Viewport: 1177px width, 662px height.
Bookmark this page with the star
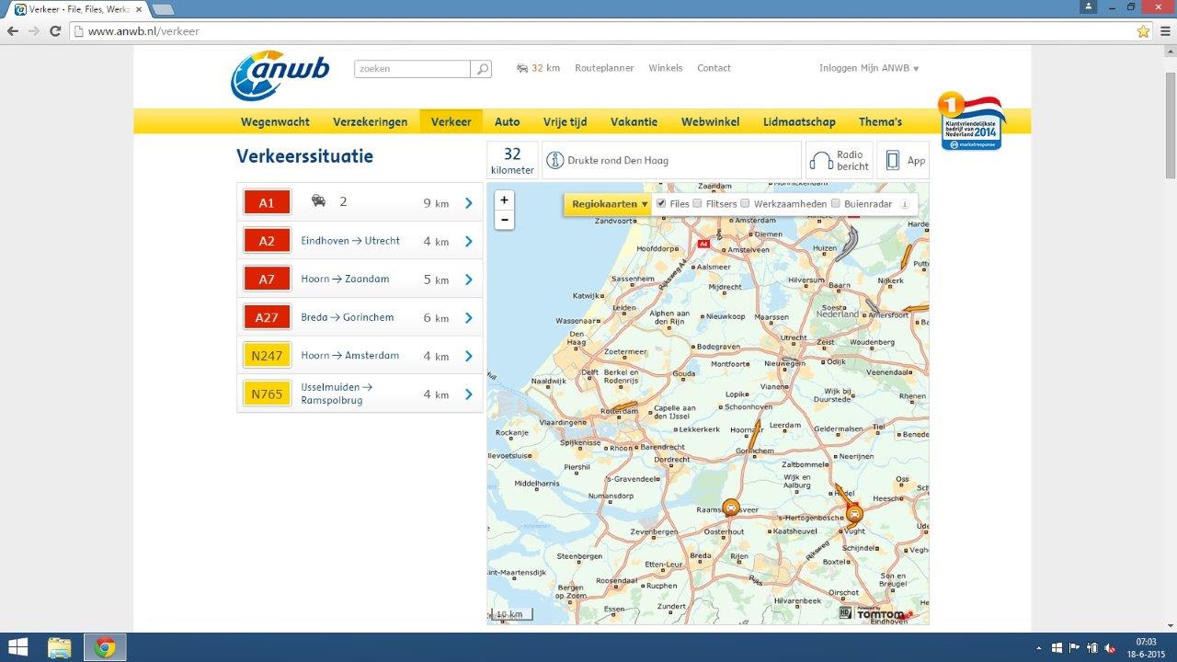(x=1143, y=31)
